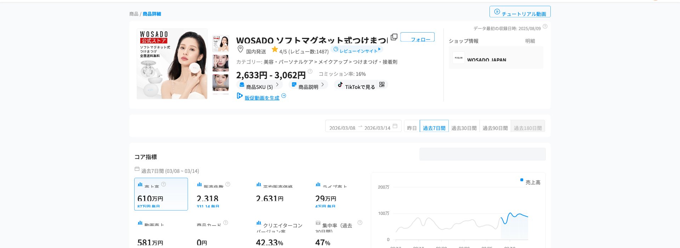The width and height of the screenshot is (680, 248).
Task: Click the calendar icon on 集中率 card
Action: (318, 223)
